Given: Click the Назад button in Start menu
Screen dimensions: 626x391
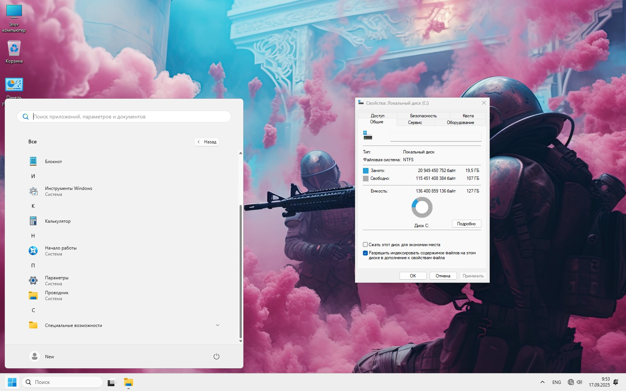Looking at the screenshot, I should (207, 142).
